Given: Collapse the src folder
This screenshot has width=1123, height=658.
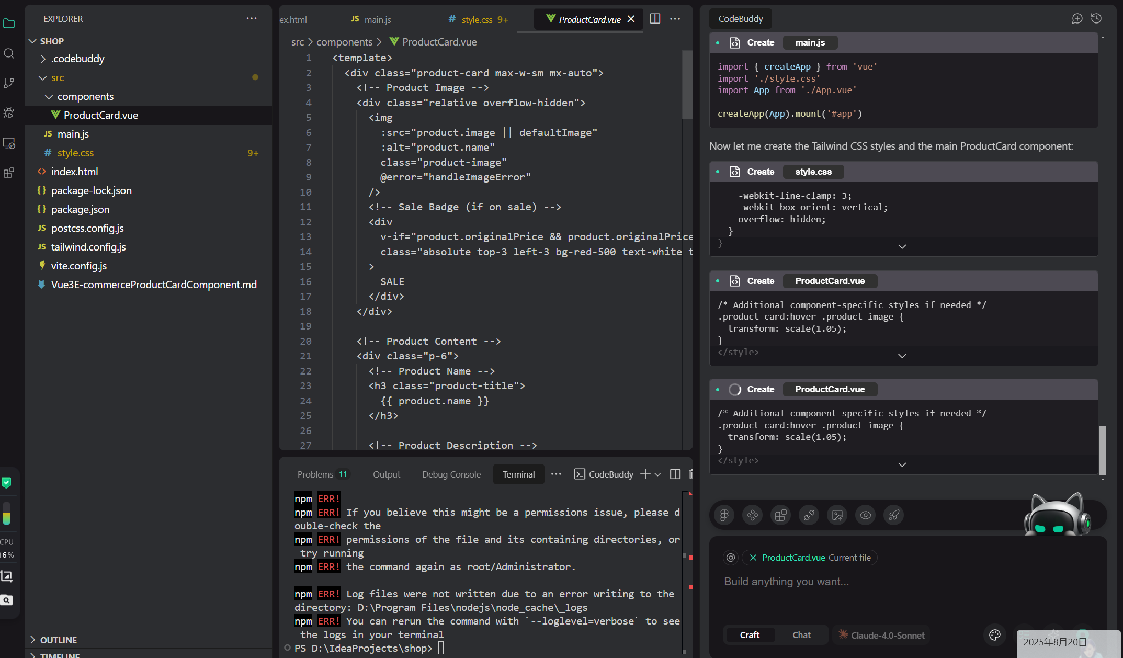Looking at the screenshot, I should (43, 78).
